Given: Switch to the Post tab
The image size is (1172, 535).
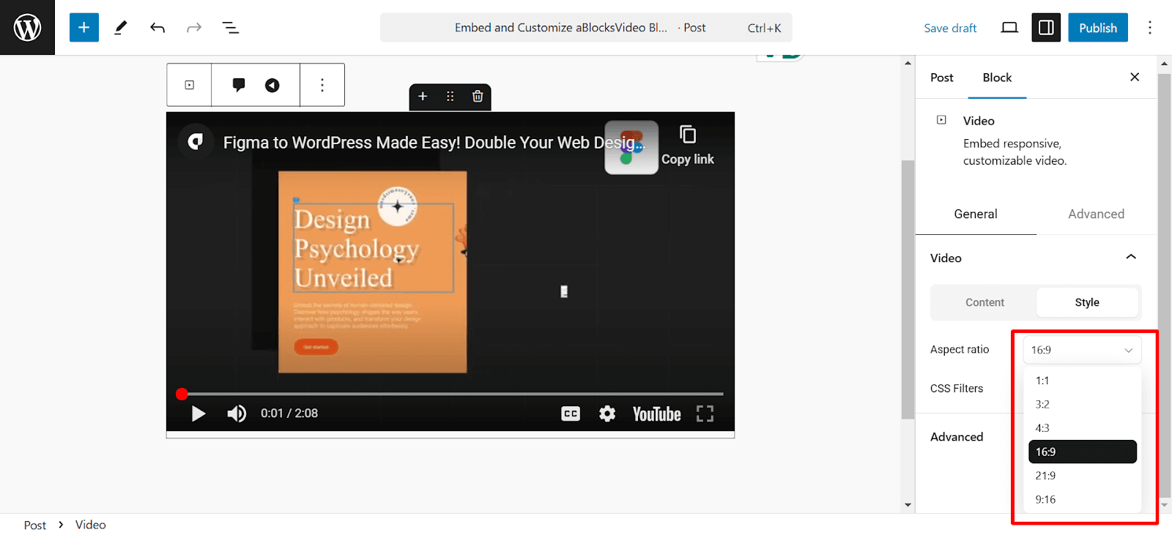Looking at the screenshot, I should pyautogui.click(x=941, y=78).
